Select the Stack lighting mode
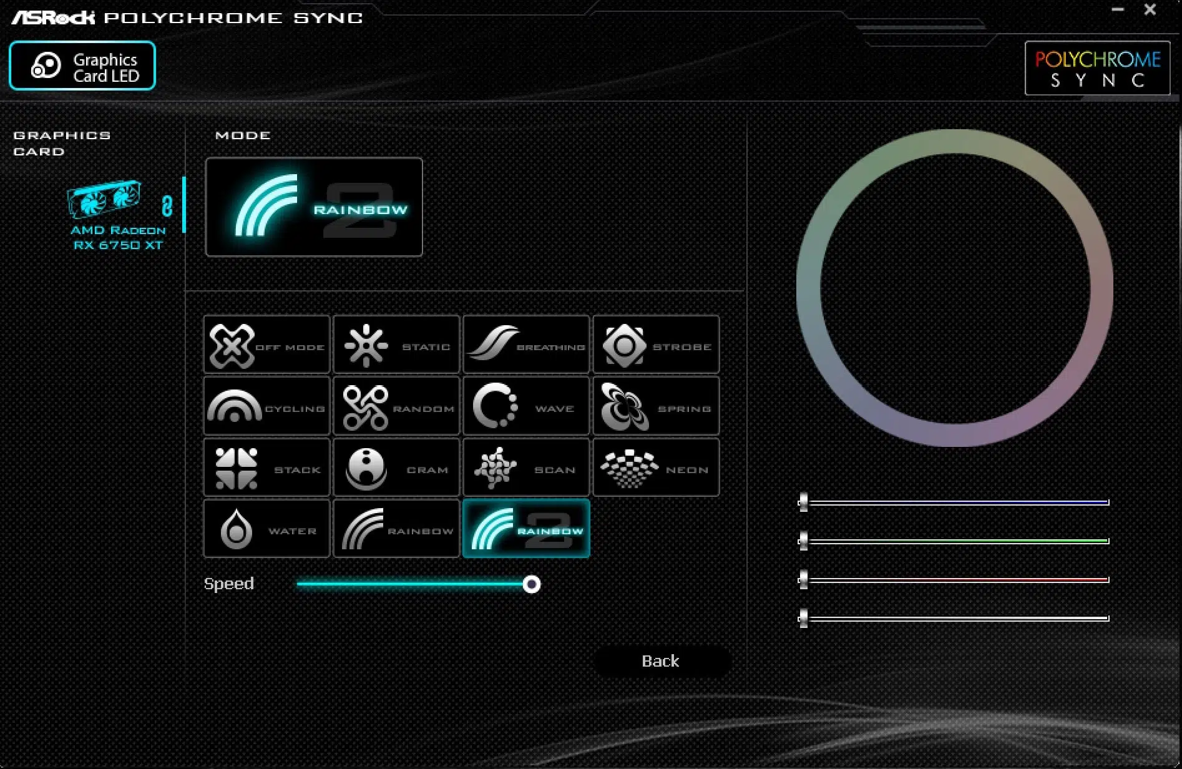 [266, 467]
